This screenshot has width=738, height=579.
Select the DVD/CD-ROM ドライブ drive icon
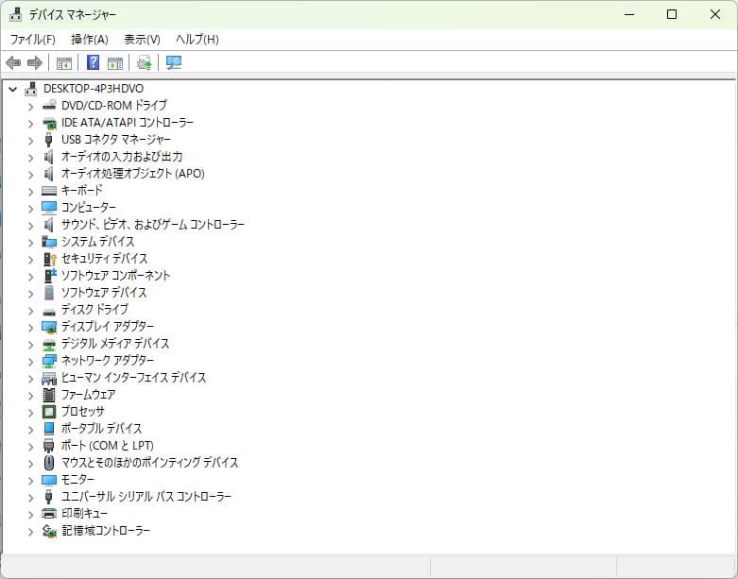(49, 105)
